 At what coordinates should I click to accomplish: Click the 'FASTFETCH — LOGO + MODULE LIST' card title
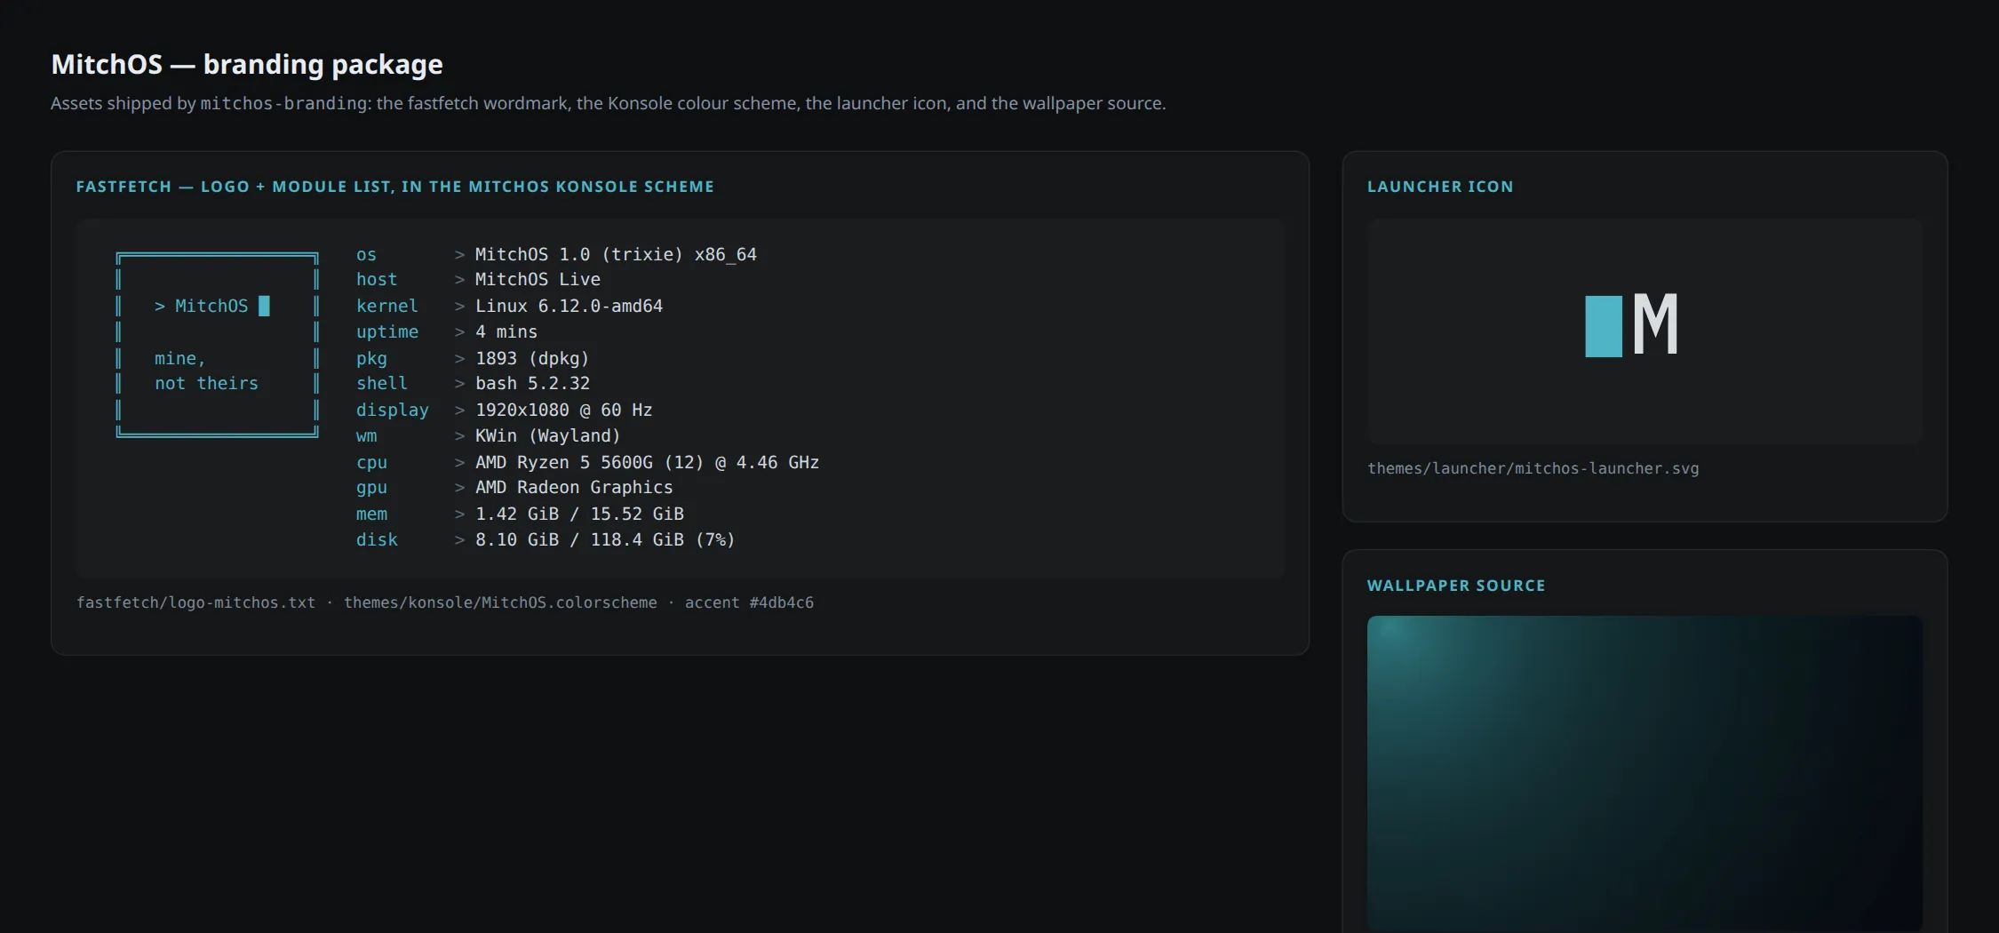click(395, 187)
